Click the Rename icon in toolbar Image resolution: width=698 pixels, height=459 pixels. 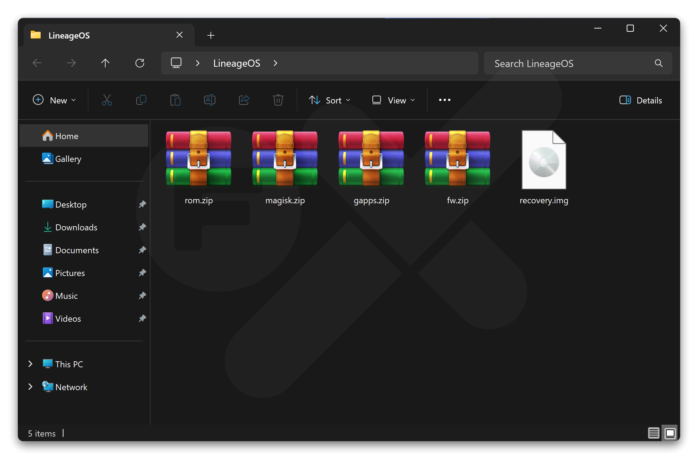[209, 100]
